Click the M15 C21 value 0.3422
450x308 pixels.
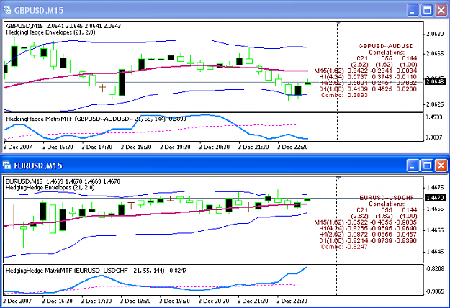[357, 71]
